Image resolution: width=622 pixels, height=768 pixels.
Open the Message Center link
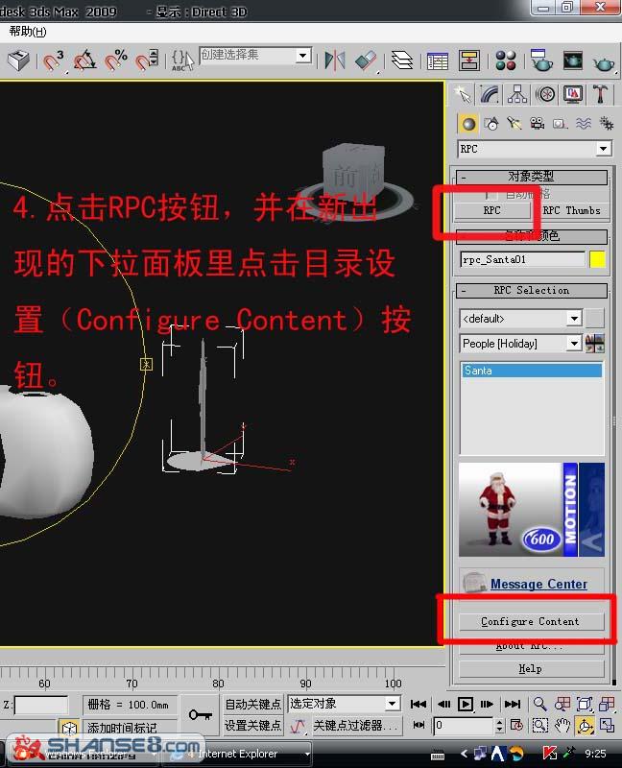(538, 584)
